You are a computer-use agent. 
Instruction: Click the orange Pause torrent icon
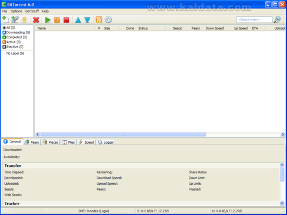(x=57, y=20)
